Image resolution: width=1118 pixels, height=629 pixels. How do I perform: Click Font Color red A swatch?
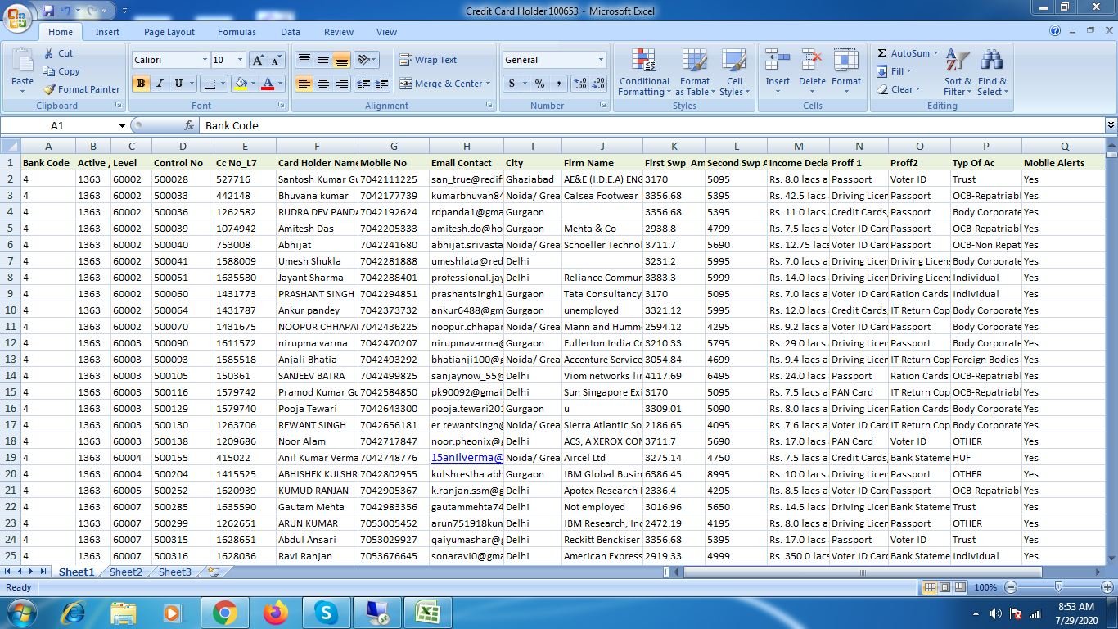pyautogui.click(x=267, y=84)
